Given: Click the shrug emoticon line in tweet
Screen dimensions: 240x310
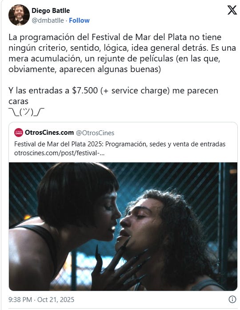Looking at the screenshot, I should (26, 112).
